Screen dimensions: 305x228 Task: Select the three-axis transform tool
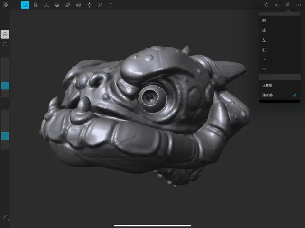click(46, 5)
